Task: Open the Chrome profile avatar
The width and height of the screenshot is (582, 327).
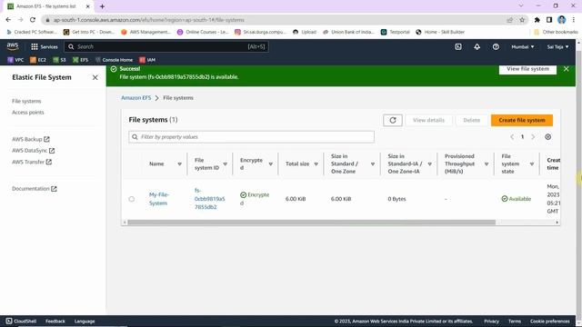Action: coord(562,20)
